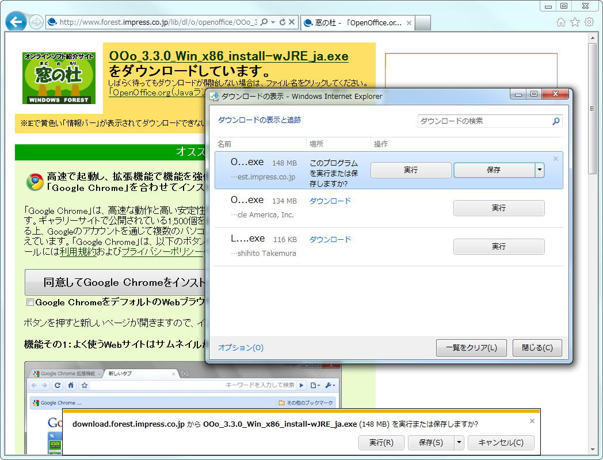Remove the 148 MB download with its X
Screen dimensions: 603x460
[555, 159]
